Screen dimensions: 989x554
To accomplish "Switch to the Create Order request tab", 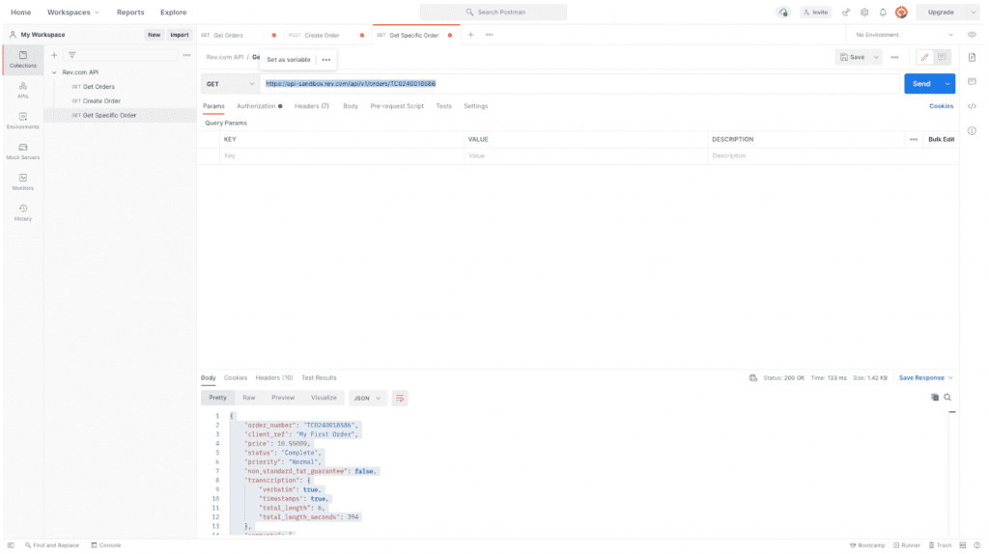I will tap(327, 36).
